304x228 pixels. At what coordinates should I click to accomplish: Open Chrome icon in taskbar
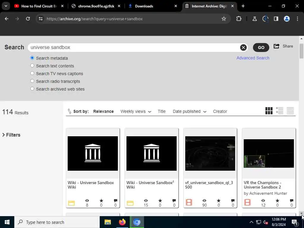click(137, 222)
